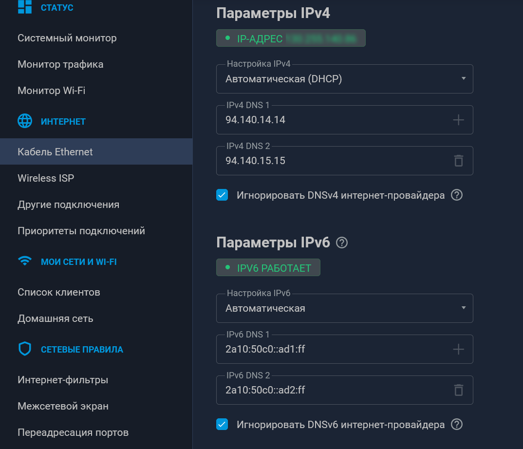Image resolution: width=523 pixels, height=449 pixels.
Task: Open help for ignoring provider DNSv4
Action: 456,195
